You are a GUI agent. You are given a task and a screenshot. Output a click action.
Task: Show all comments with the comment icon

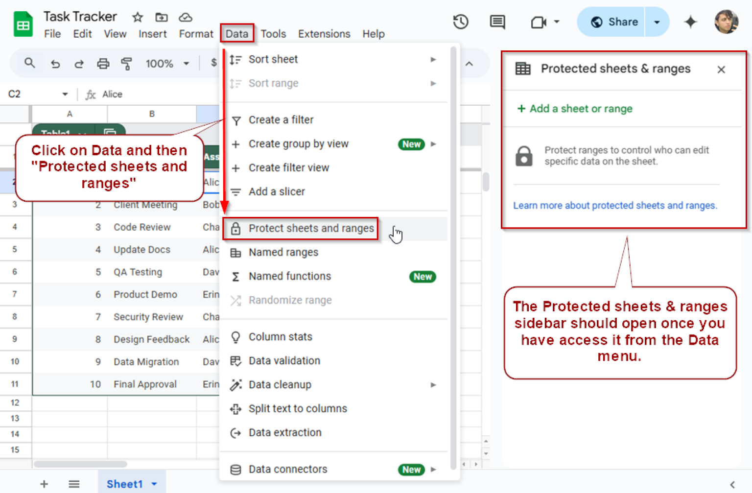(x=497, y=22)
